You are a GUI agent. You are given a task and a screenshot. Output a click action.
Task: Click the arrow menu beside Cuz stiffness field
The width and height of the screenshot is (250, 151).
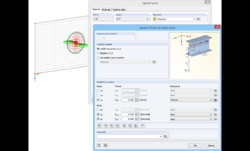(x=138, y=100)
